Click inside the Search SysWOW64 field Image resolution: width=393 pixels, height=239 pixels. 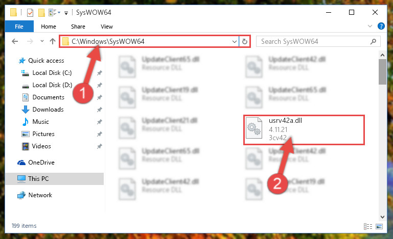pos(314,41)
